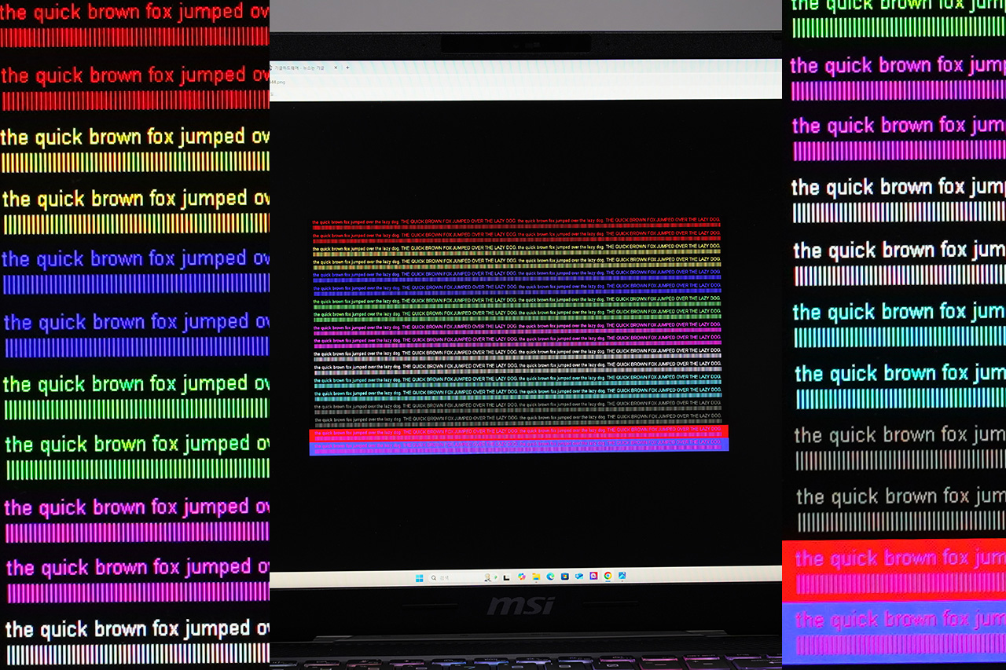Open a new browser tab with plus button

(347, 68)
